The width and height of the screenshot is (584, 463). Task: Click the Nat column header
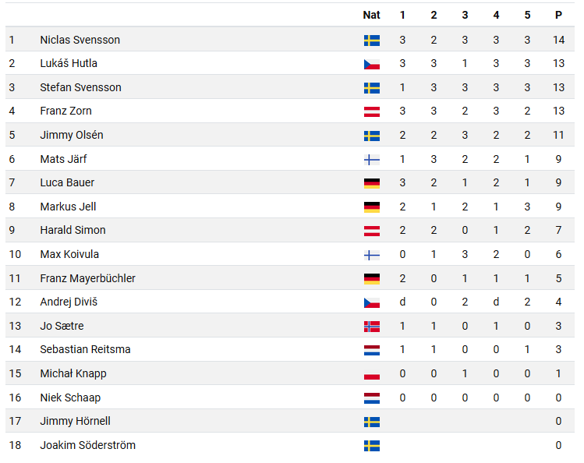click(371, 15)
